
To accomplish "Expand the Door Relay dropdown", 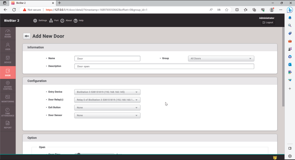I will click(107, 100).
